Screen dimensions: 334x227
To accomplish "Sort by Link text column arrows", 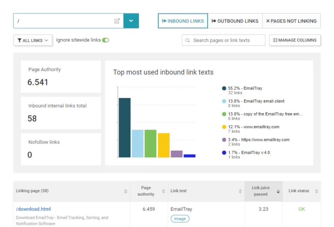I will [240, 191].
